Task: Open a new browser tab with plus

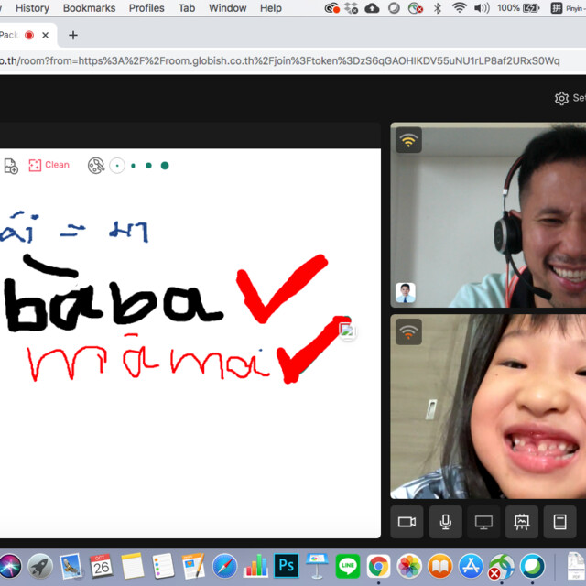Action: coord(73,35)
